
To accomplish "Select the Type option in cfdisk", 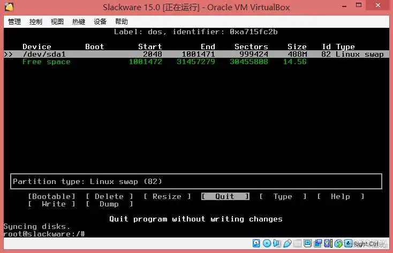I will tap(283, 196).
